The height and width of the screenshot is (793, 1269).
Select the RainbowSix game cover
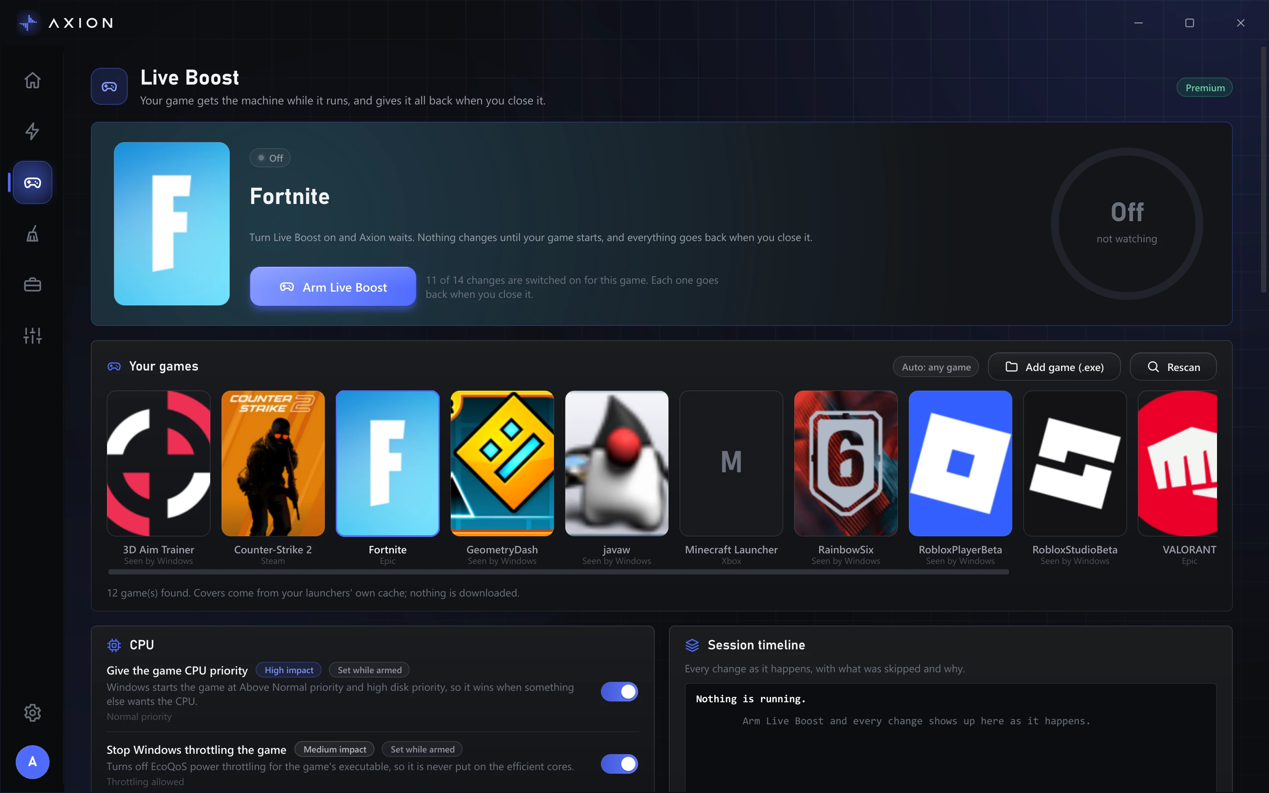(x=846, y=463)
